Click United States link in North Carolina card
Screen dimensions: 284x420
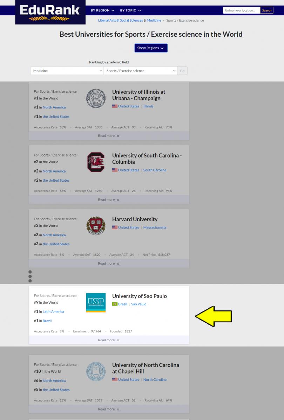pos(129,379)
